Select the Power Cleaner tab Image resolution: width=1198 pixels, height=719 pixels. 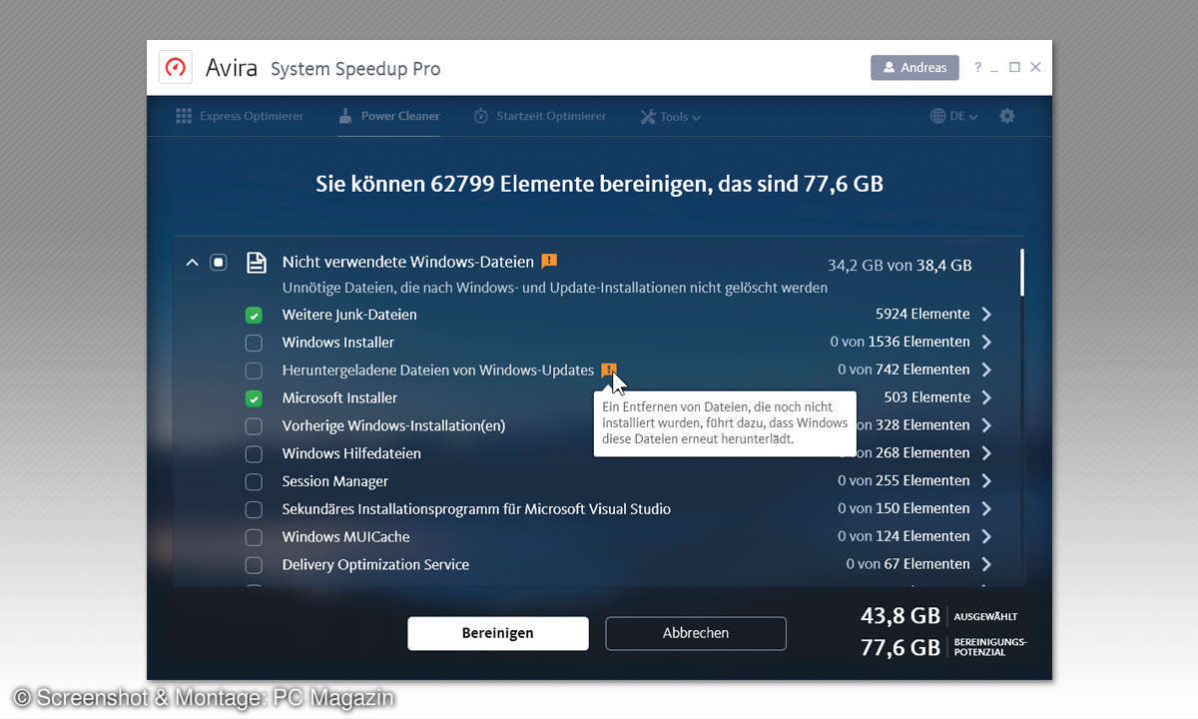389,116
